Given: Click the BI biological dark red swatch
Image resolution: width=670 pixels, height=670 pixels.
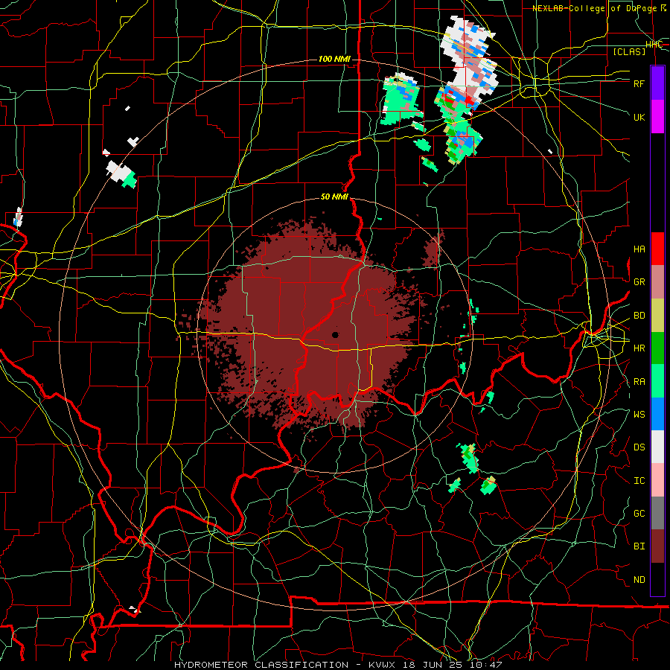Looking at the screenshot, I should click(x=657, y=546).
